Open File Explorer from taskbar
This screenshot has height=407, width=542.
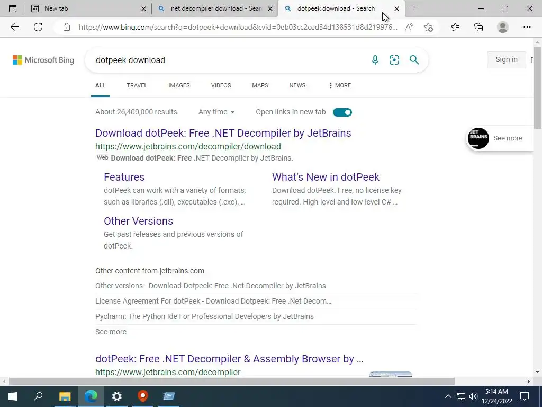tap(65, 396)
